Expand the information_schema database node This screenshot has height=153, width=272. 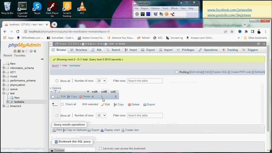point(4,68)
